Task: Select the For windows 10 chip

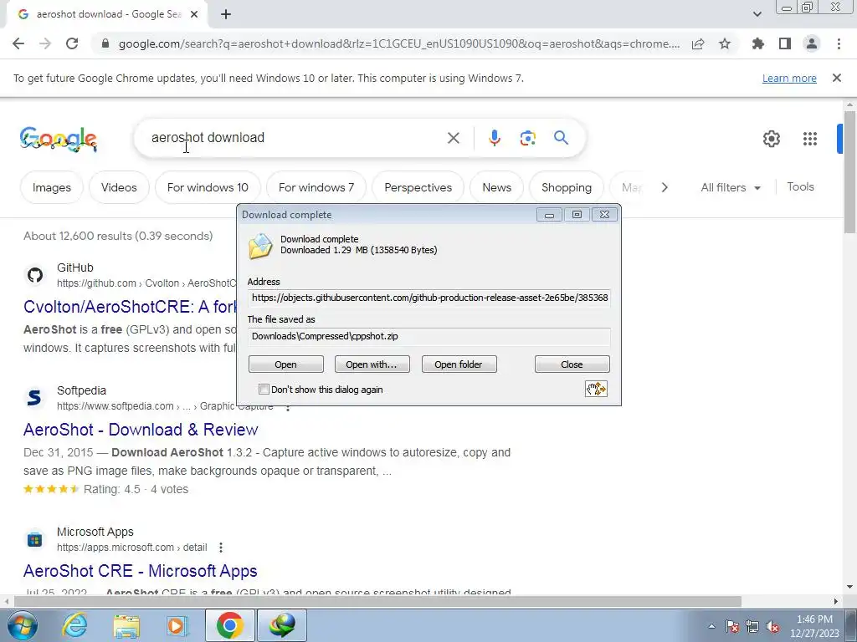Action: click(208, 187)
